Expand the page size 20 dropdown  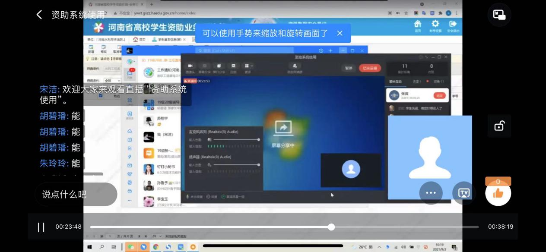pyautogui.click(x=156, y=236)
